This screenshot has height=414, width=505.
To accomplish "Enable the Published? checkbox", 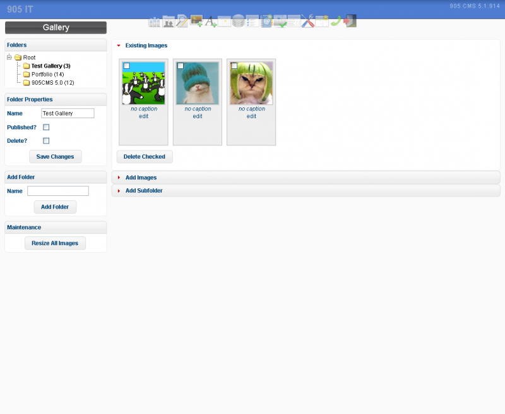I will pos(46,127).
